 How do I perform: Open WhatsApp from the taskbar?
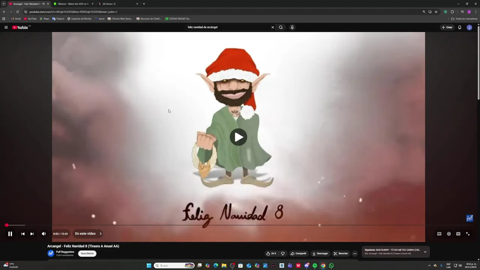pos(331,265)
